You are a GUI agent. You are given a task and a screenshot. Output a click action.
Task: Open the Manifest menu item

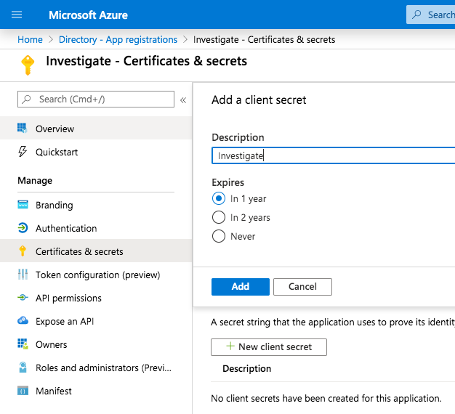coord(53,391)
